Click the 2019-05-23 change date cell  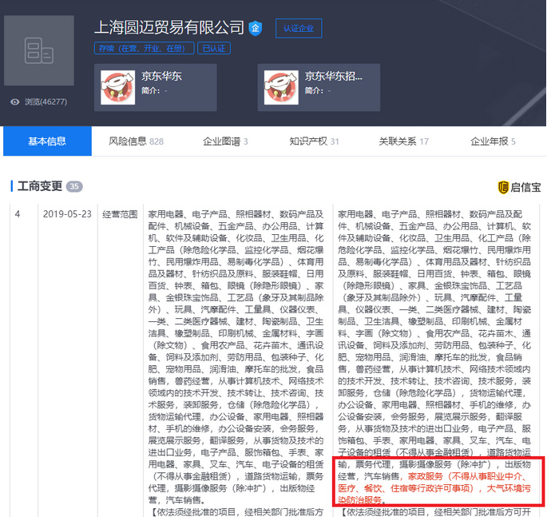coord(67,214)
